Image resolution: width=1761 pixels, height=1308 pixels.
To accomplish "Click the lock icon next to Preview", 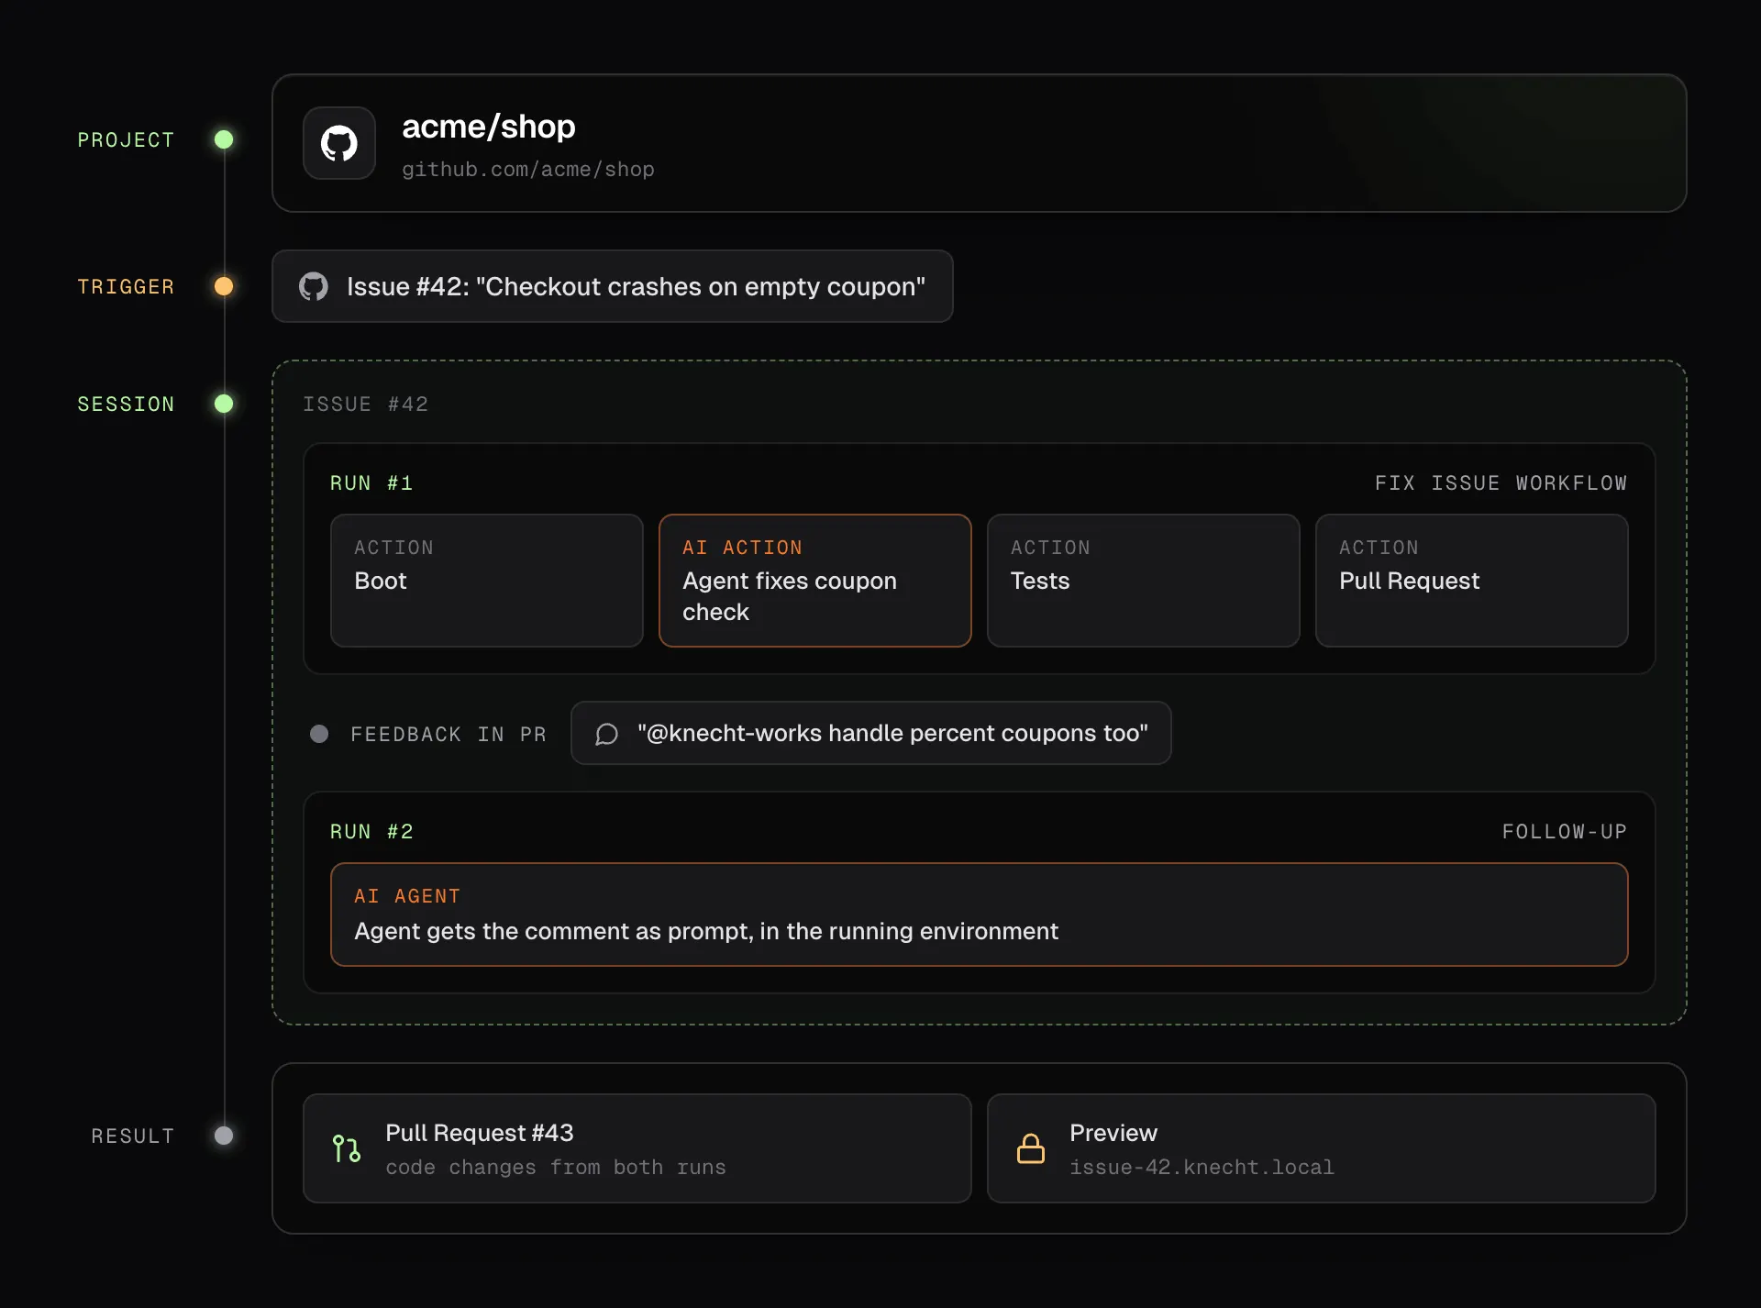I will pos(1031,1148).
